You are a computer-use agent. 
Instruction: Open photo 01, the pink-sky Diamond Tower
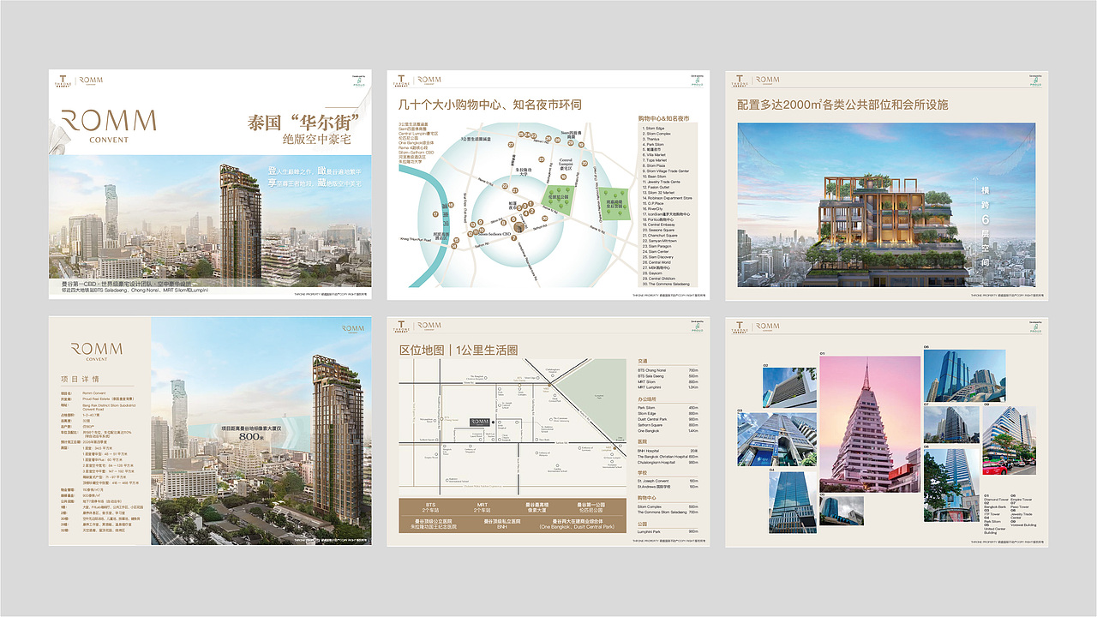(x=870, y=424)
